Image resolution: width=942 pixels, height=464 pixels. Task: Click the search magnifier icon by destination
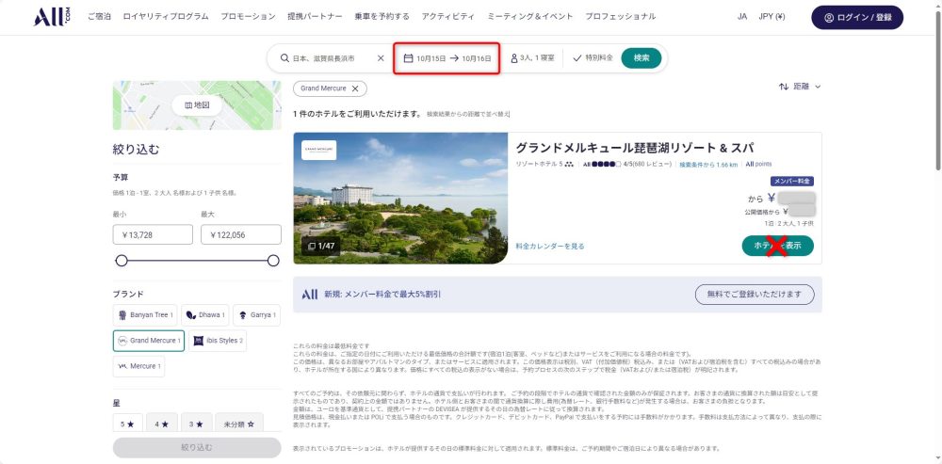click(284, 58)
